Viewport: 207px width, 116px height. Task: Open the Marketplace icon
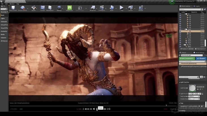50,8
